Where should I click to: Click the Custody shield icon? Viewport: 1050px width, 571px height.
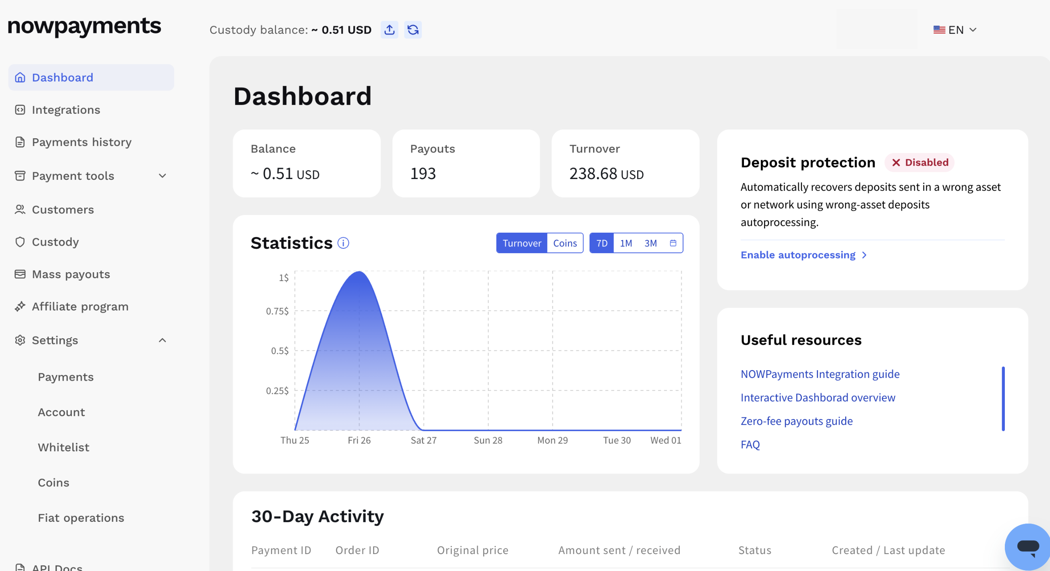pyautogui.click(x=20, y=242)
